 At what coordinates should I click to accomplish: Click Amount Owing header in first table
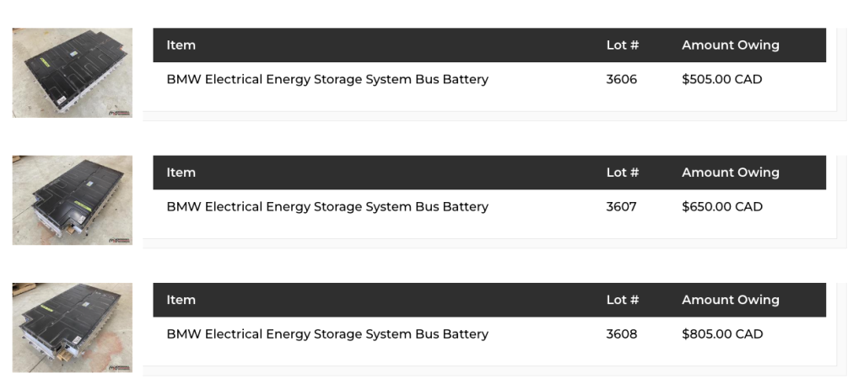click(x=731, y=45)
